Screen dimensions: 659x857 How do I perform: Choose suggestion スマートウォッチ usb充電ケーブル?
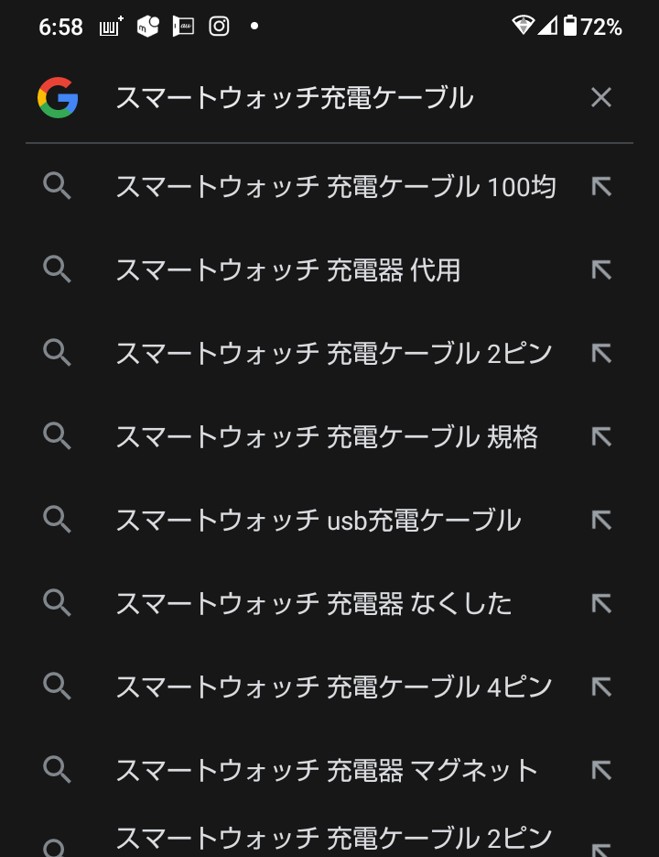pos(318,521)
